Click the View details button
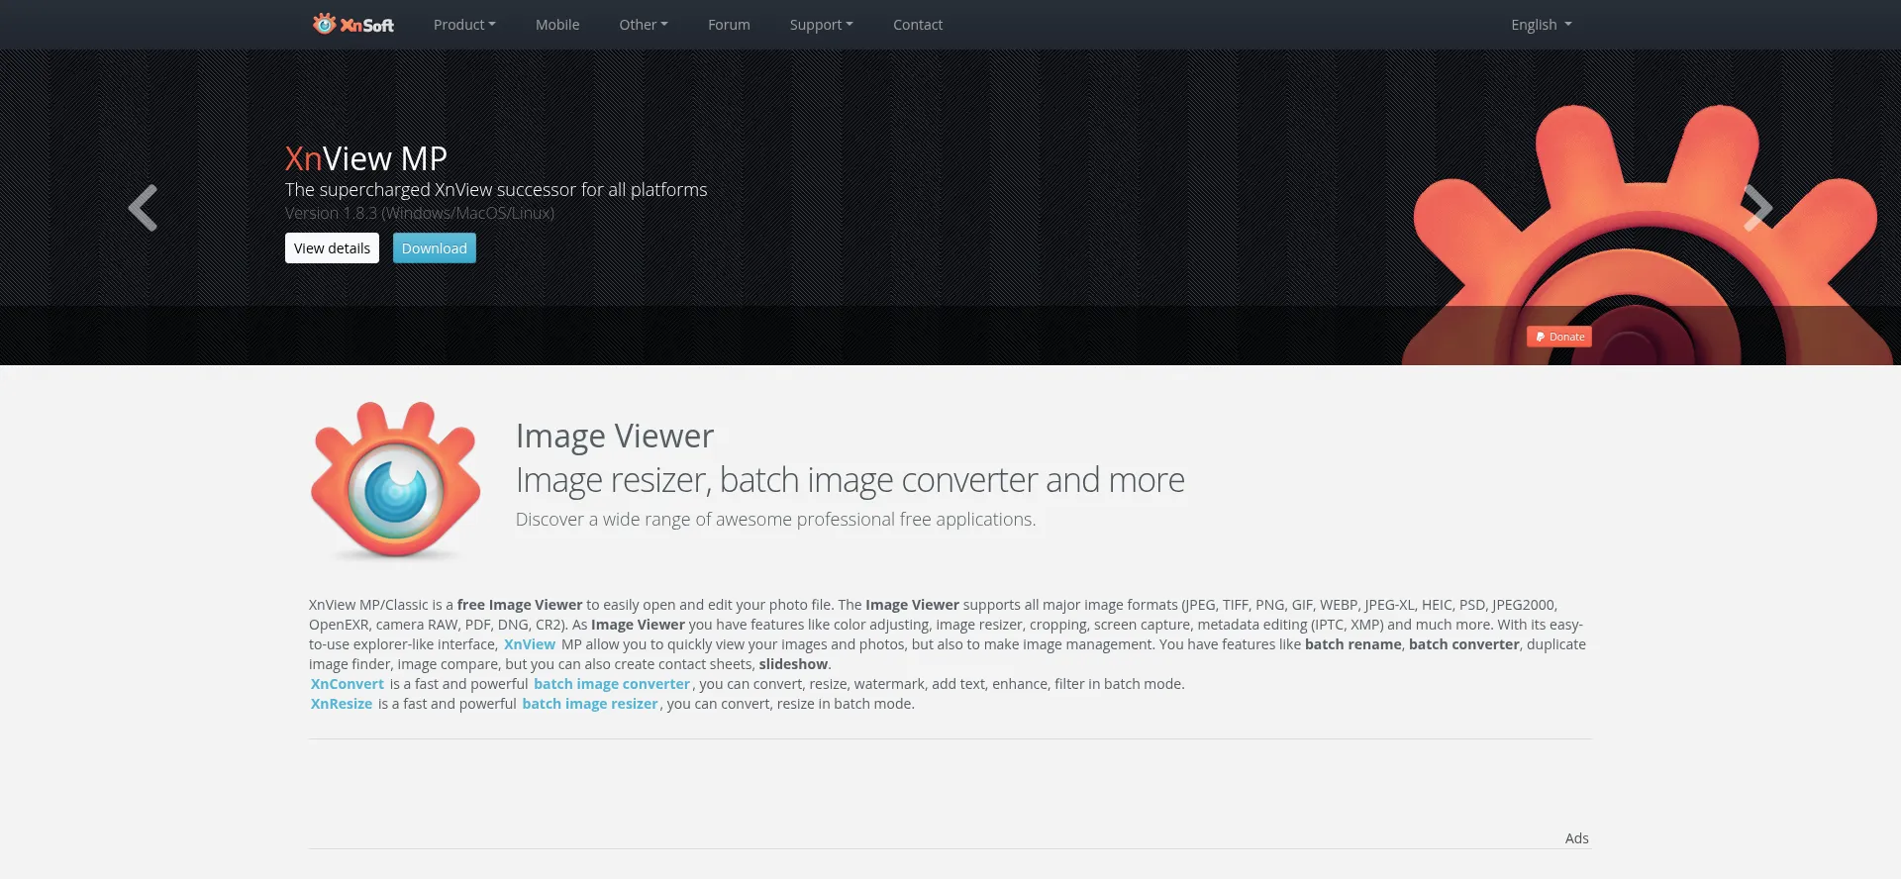Screen dimensions: 1901x879 (332, 248)
